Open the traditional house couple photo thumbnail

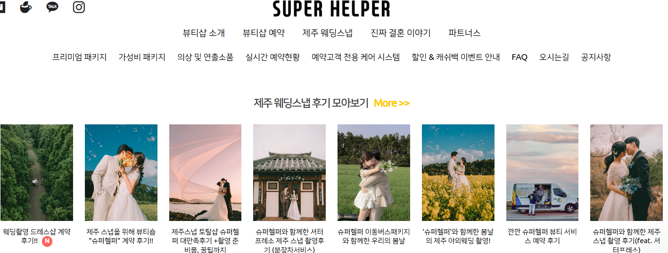click(x=289, y=172)
